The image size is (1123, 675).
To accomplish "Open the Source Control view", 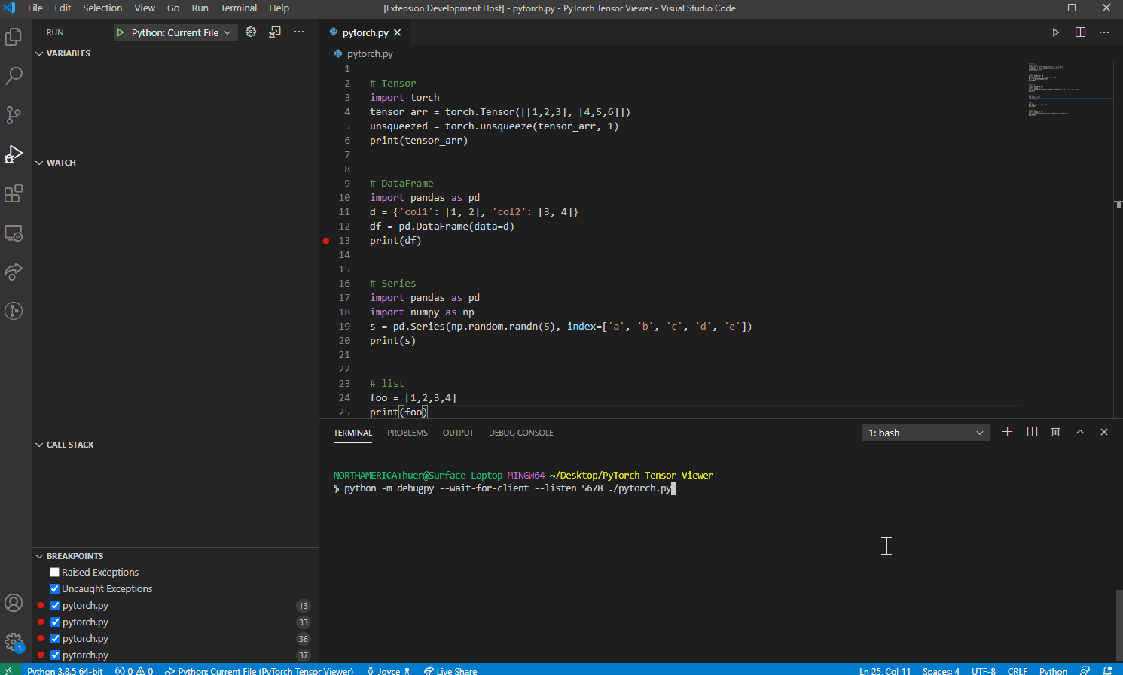I will [x=14, y=114].
